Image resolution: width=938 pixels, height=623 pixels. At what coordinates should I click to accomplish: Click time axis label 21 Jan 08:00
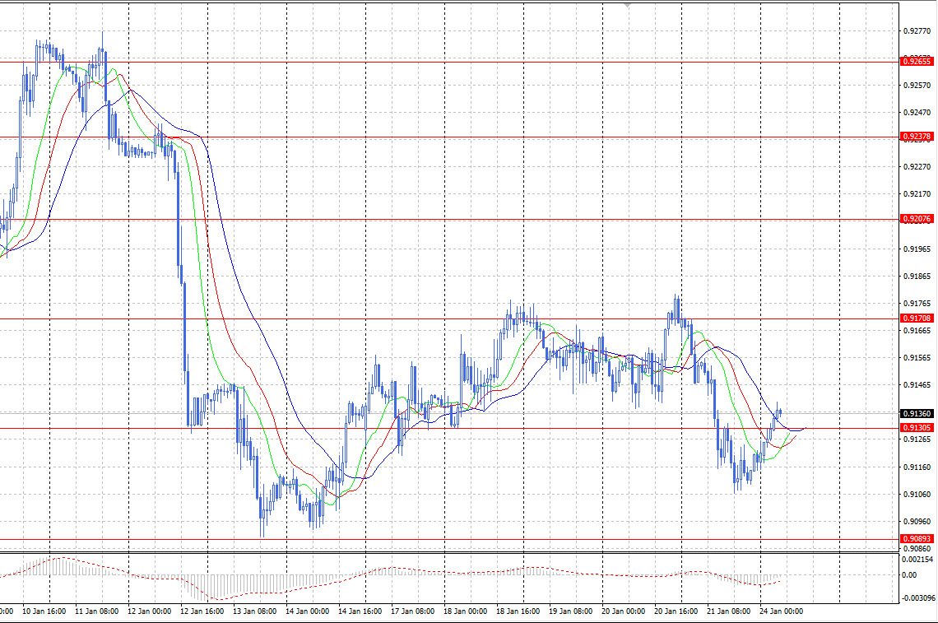point(728,611)
